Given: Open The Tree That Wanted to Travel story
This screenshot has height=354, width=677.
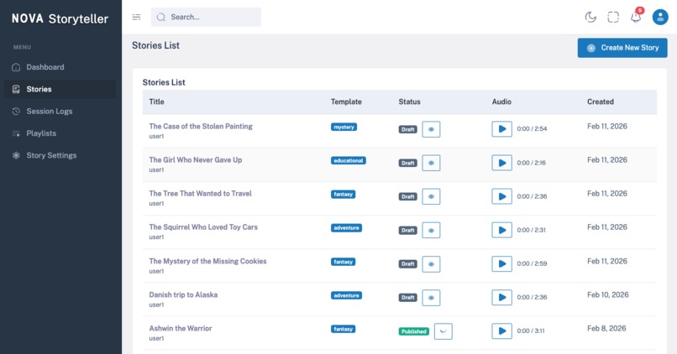Looking at the screenshot, I should point(201,194).
